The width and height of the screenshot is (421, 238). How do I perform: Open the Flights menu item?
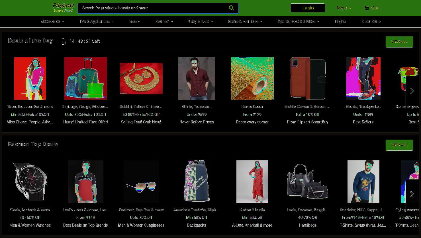coord(340,21)
